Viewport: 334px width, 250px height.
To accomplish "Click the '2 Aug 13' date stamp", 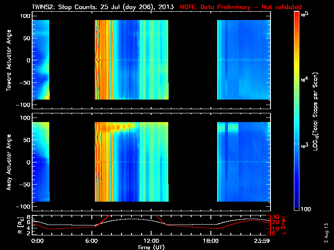I will tap(326, 233).
